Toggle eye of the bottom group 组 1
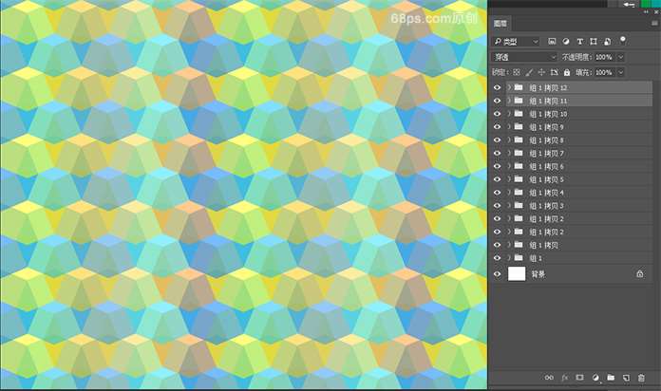661x391 pixels. 498,257
